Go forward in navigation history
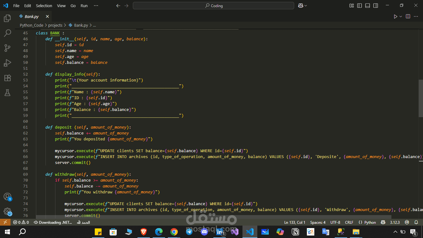 pos(126,6)
